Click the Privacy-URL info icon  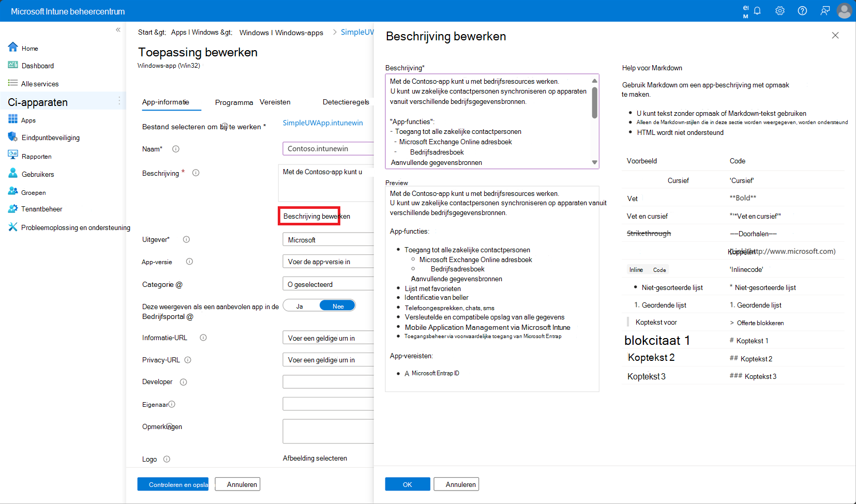[x=188, y=360]
